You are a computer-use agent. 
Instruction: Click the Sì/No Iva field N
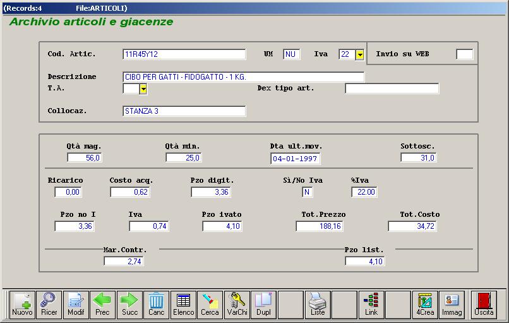click(307, 192)
